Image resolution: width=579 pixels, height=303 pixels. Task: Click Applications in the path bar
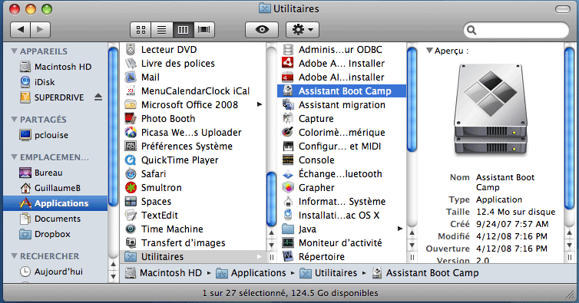251,273
